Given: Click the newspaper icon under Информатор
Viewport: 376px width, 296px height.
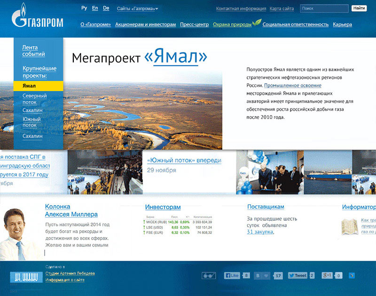Looking at the screenshot, I should (x=350, y=227).
